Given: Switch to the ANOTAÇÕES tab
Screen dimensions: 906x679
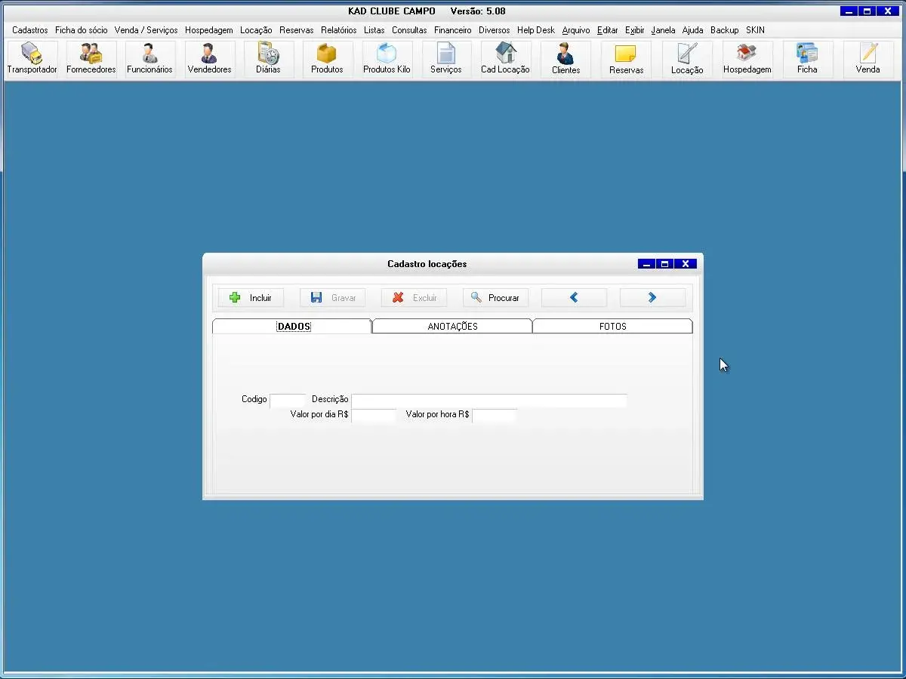Looking at the screenshot, I should (x=452, y=327).
